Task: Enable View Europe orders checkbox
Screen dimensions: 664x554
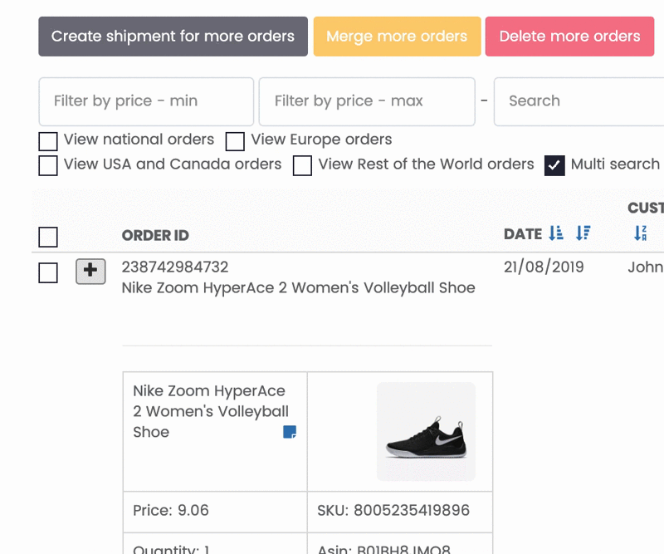Action: click(x=235, y=141)
